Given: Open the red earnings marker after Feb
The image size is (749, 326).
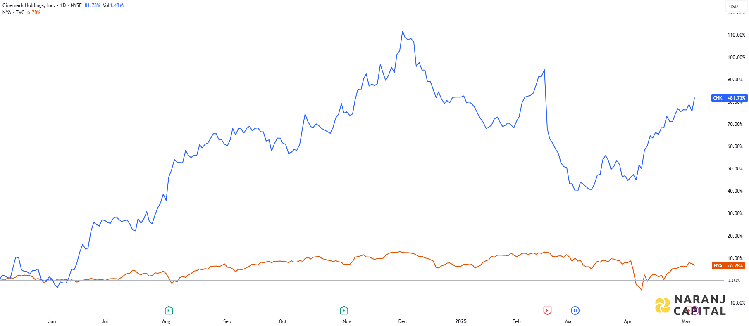Looking at the screenshot, I should 547,310.
